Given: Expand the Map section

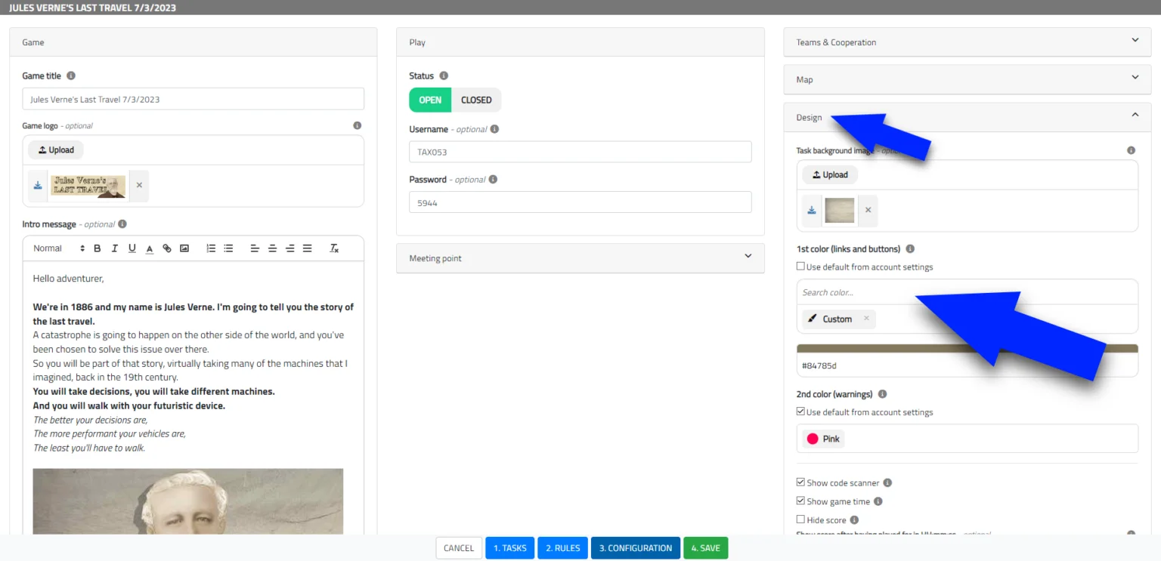Looking at the screenshot, I should coord(967,79).
